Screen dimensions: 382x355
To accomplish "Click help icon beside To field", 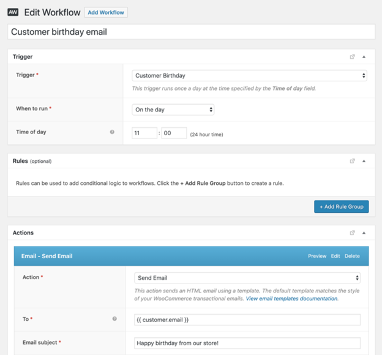I will click(115, 319).
